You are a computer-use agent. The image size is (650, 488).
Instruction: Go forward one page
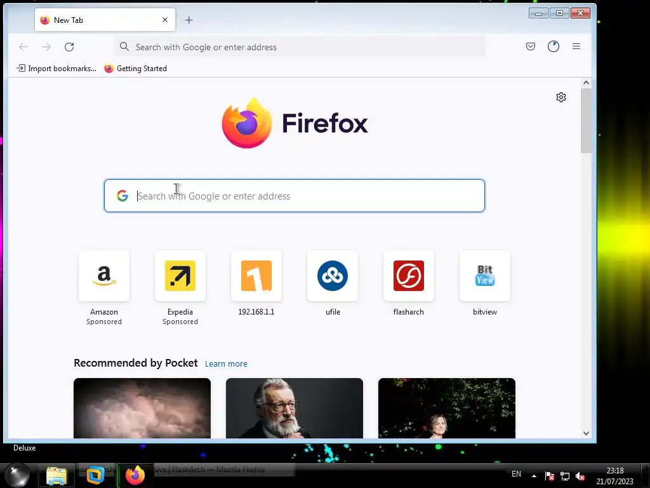46,47
